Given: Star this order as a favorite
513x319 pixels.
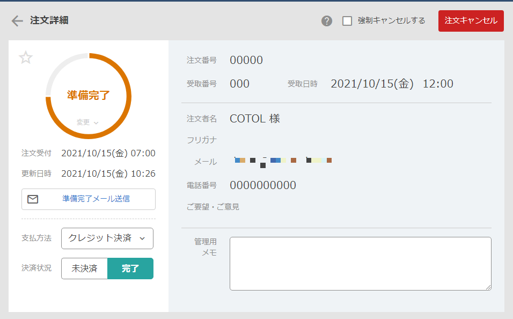Looking at the screenshot, I should 25,58.
